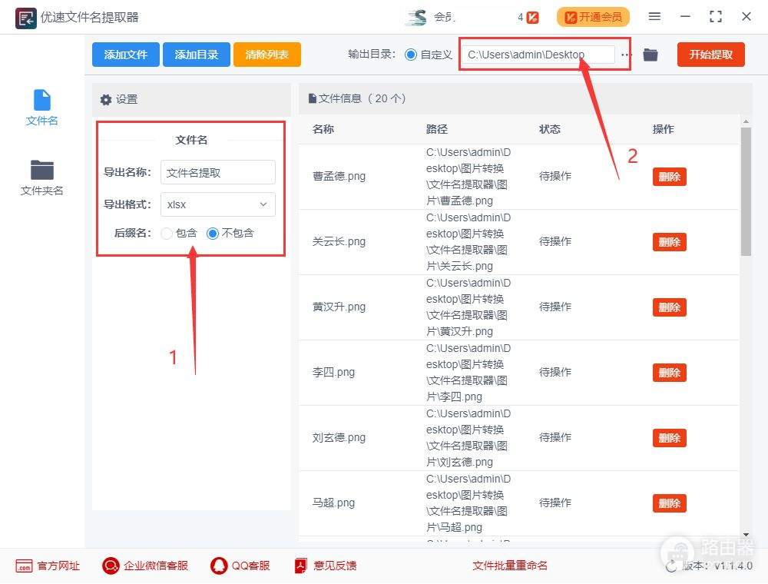Click the version refresh icon

point(671,566)
